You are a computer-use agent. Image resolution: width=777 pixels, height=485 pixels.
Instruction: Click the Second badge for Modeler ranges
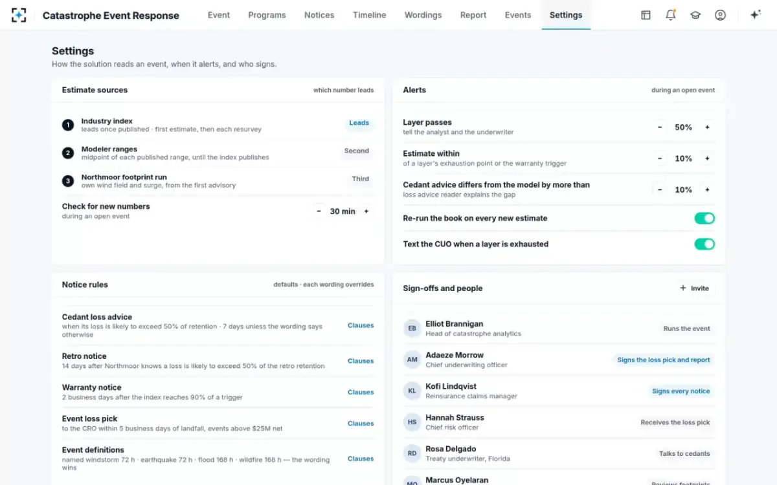(x=357, y=151)
